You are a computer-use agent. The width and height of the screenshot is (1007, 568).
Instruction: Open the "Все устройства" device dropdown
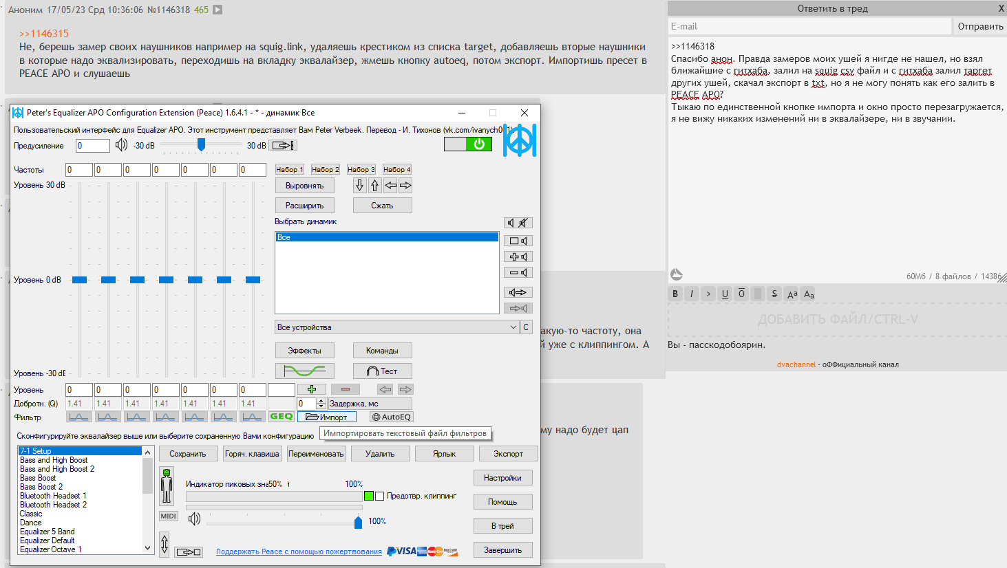pyautogui.click(x=396, y=327)
